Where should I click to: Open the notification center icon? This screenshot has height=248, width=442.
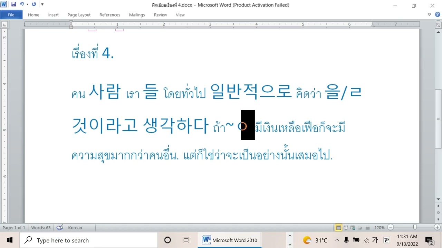(429, 240)
